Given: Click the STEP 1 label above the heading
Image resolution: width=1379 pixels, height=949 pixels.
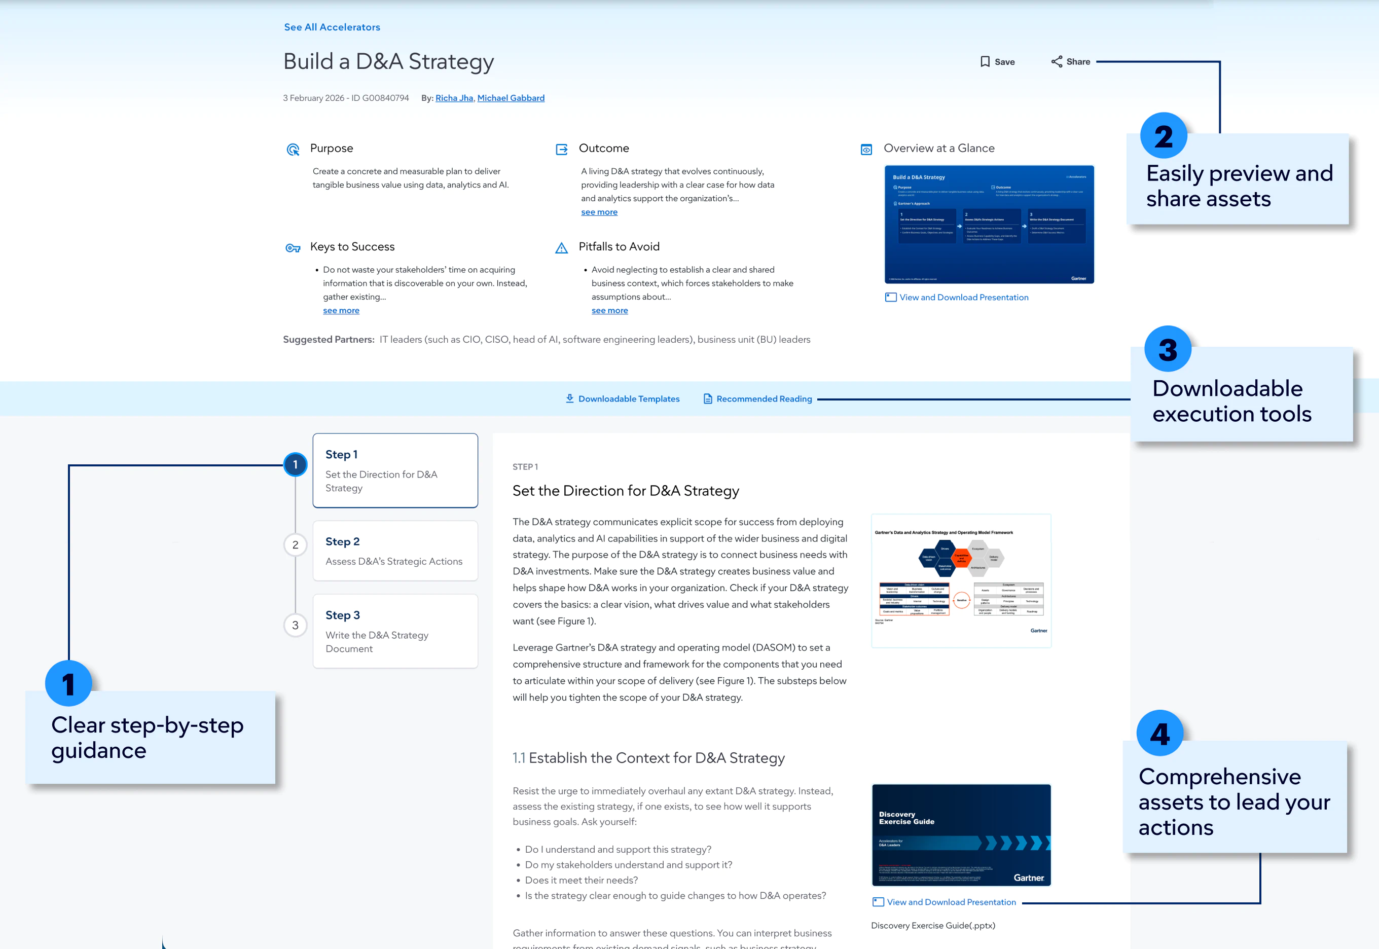Looking at the screenshot, I should 525,467.
